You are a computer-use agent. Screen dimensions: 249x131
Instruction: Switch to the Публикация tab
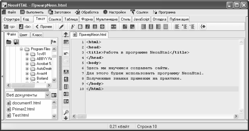click(x=179, y=19)
